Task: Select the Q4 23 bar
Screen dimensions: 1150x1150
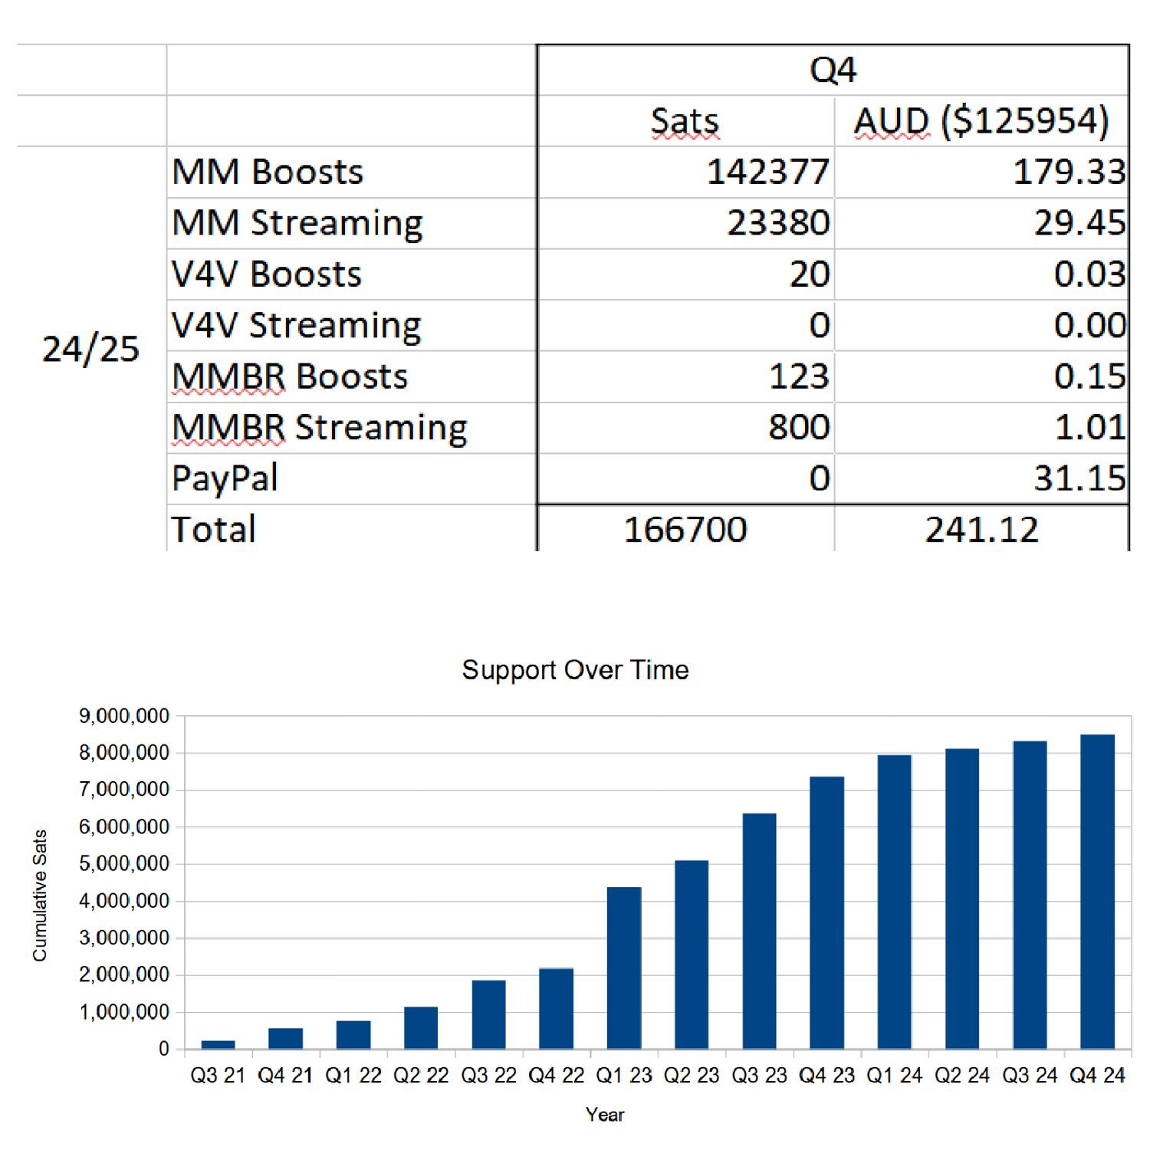Action: coord(826,913)
